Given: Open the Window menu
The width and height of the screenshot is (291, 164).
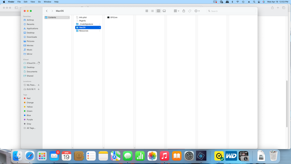Looking at the screenshot, I should (x=47, y=2).
